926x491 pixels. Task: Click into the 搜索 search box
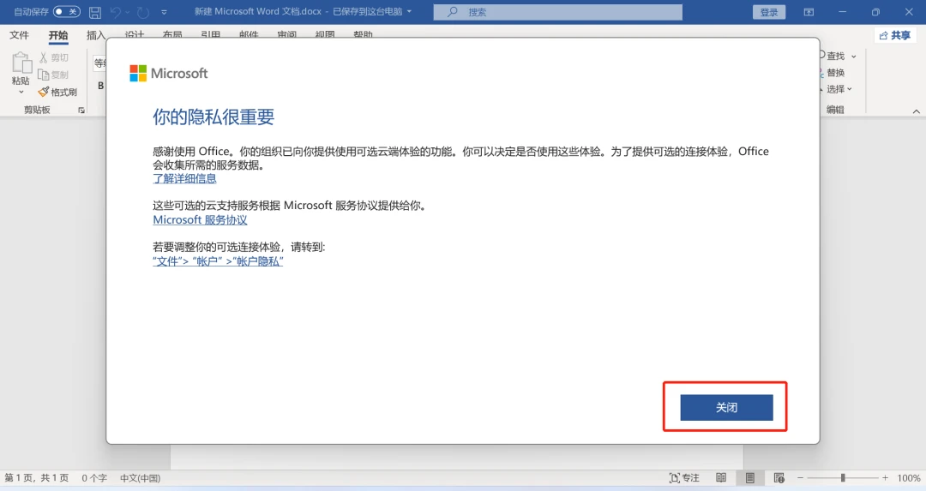tap(557, 12)
